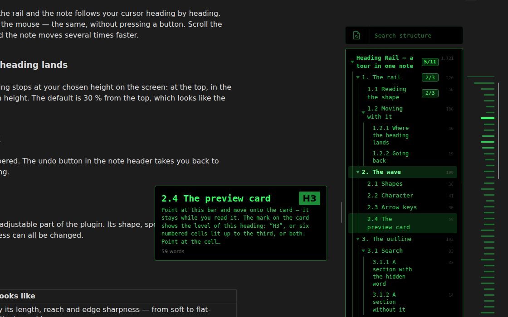Click the H3 level mark on the preview card

pos(309,198)
